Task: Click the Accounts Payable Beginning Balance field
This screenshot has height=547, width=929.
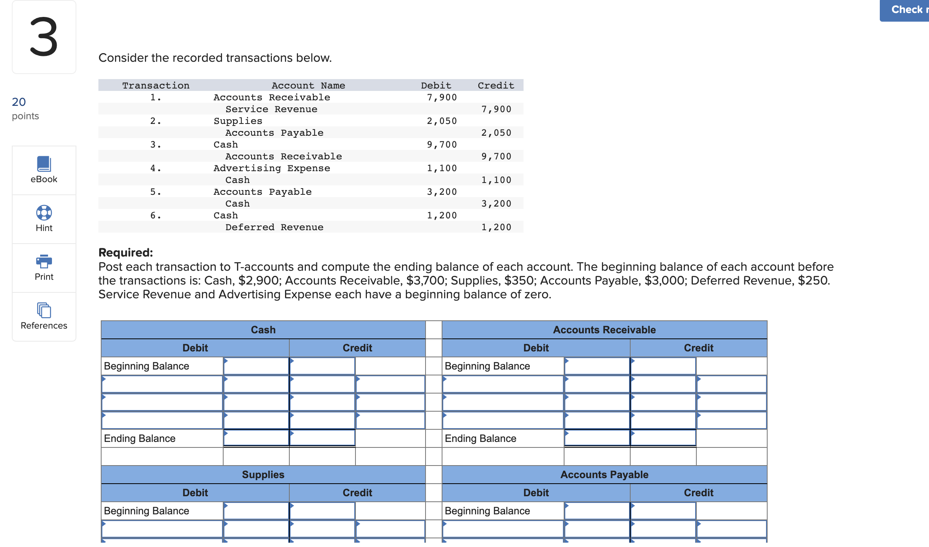Action: tap(596, 510)
